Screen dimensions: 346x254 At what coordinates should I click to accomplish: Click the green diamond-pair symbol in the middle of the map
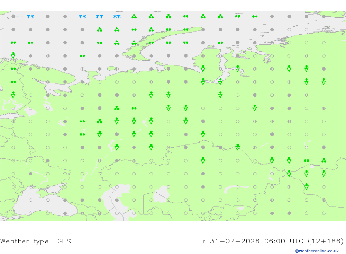(134, 108)
